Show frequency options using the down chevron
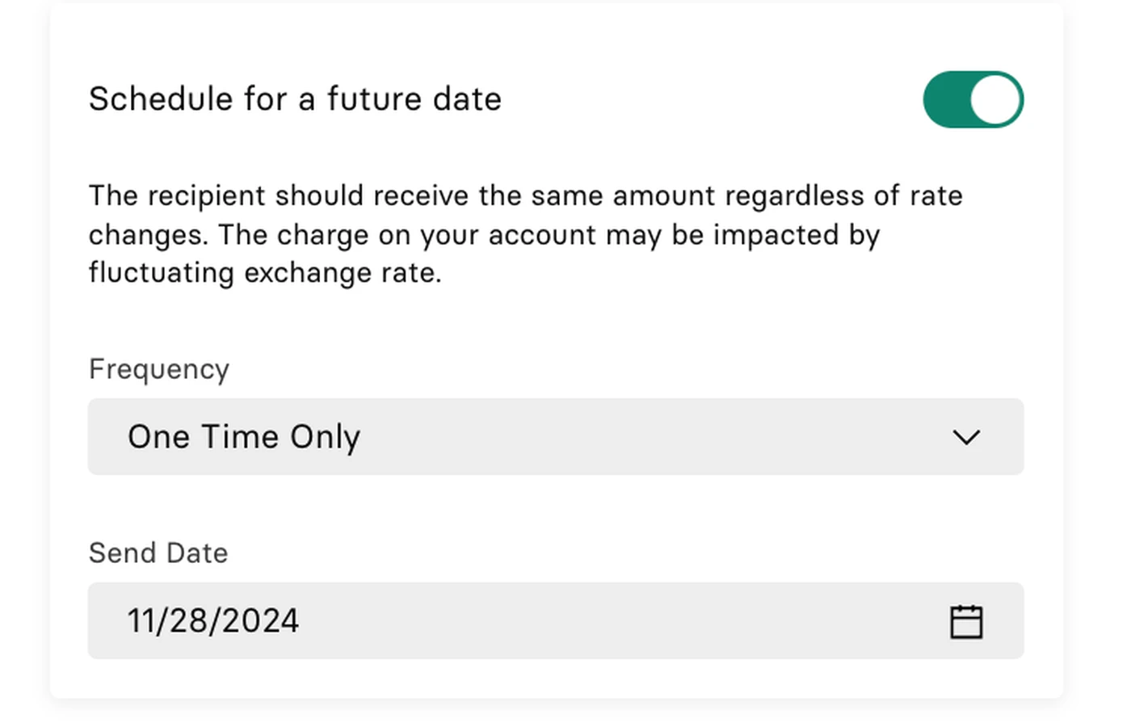This screenshot has height=727, width=1131. [x=966, y=437]
